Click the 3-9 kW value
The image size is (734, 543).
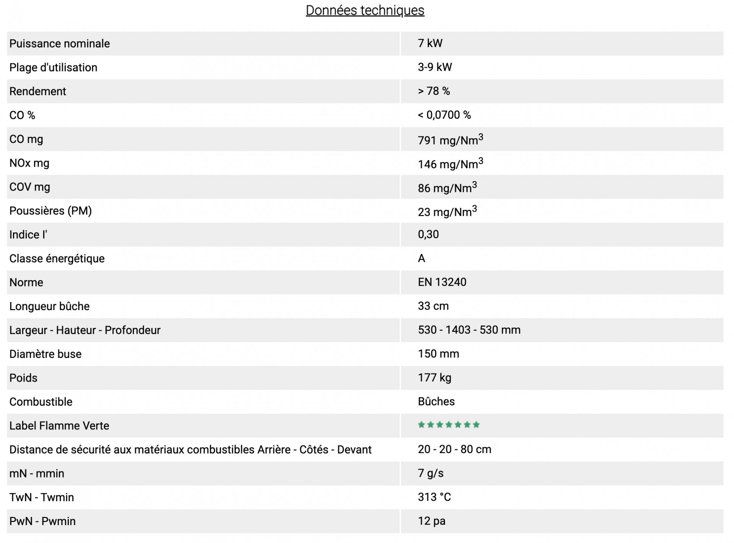(x=435, y=67)
